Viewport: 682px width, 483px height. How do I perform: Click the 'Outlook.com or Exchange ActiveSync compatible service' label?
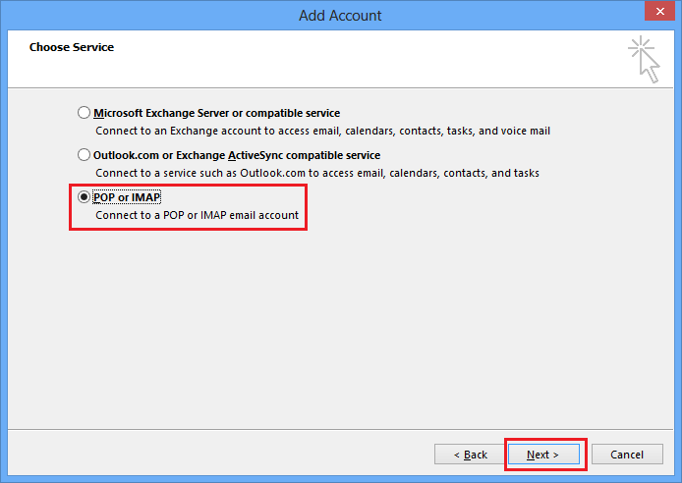point(236,155)
